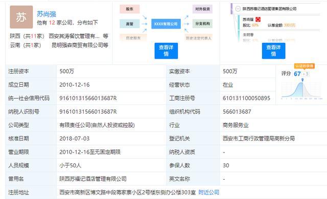
Task: Select the insured count value 30
Action: pos(226,165)
